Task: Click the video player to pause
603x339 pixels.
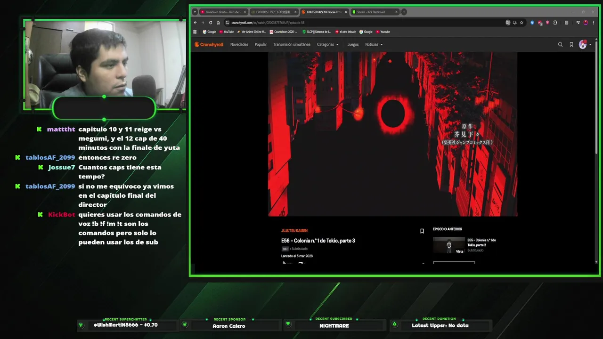Action: [392, 134]
